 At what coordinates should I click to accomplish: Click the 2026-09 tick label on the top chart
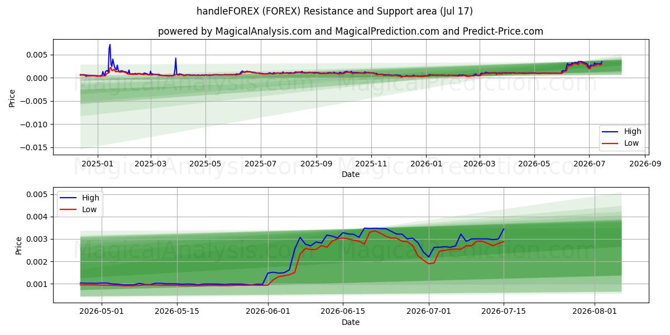646,164
